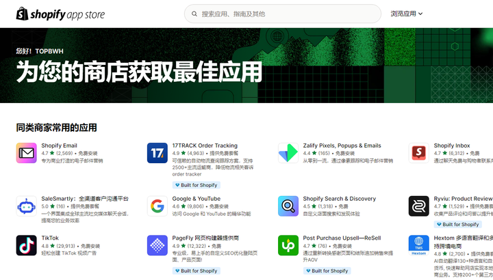Expand the 浏览应用 dropdown menu
493x280 pixels.
[x=407, y=14]
